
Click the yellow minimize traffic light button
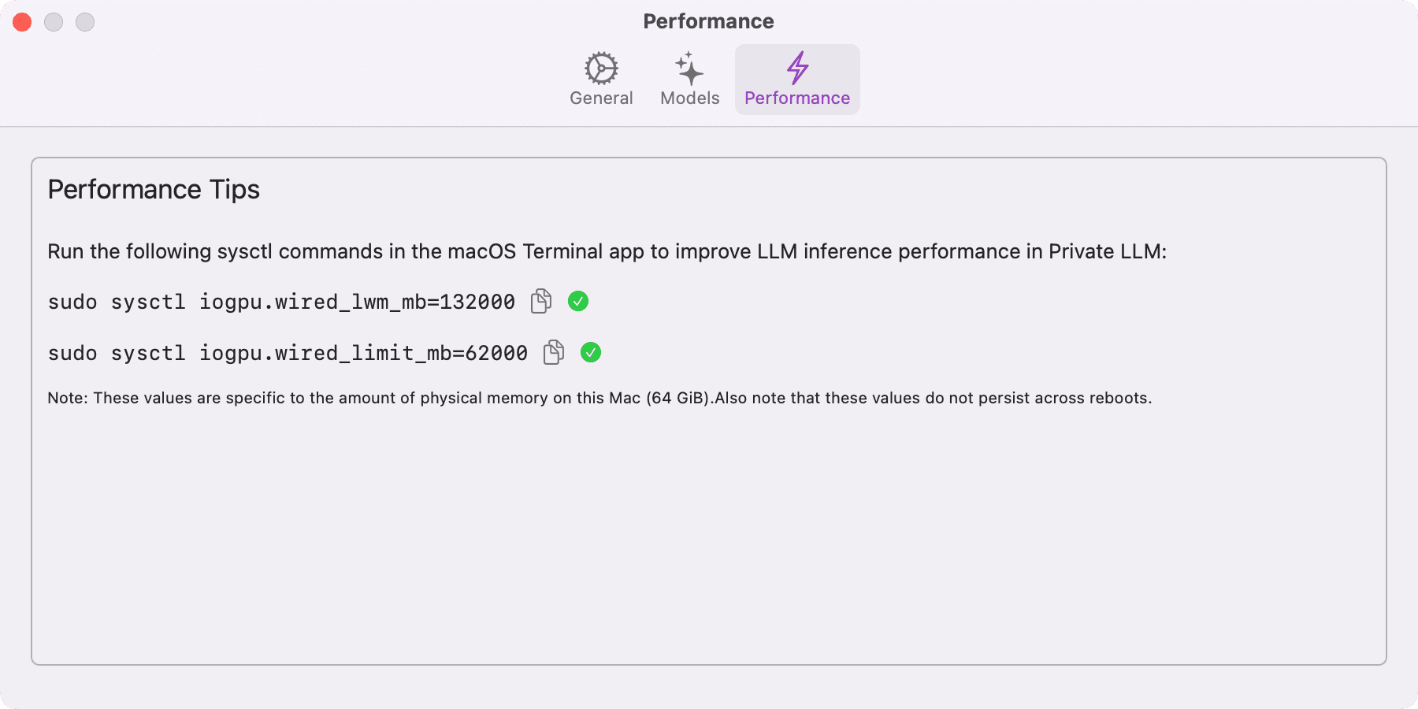coord(54,22)
